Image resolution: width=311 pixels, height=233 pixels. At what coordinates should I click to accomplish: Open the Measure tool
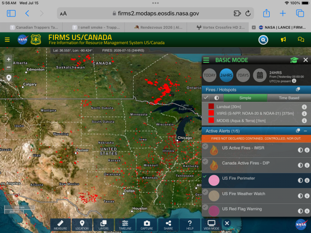(x=60, y=225)
